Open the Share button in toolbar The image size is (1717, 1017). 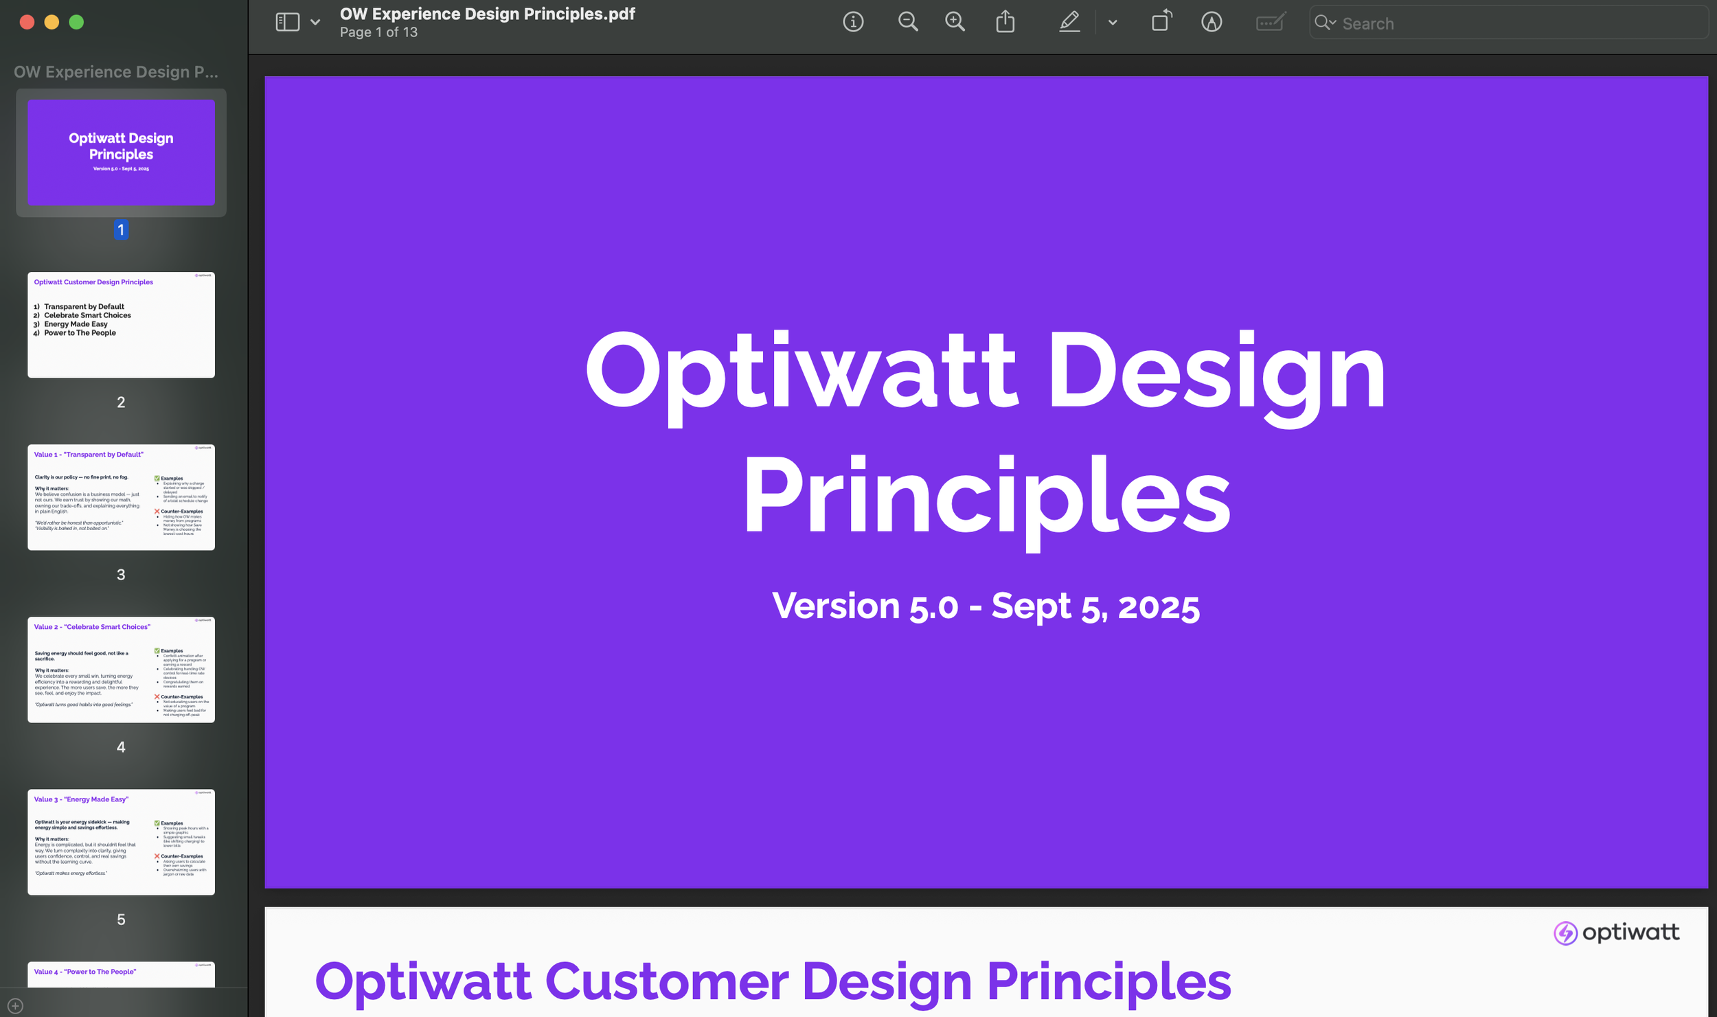tap(1005, 22)
